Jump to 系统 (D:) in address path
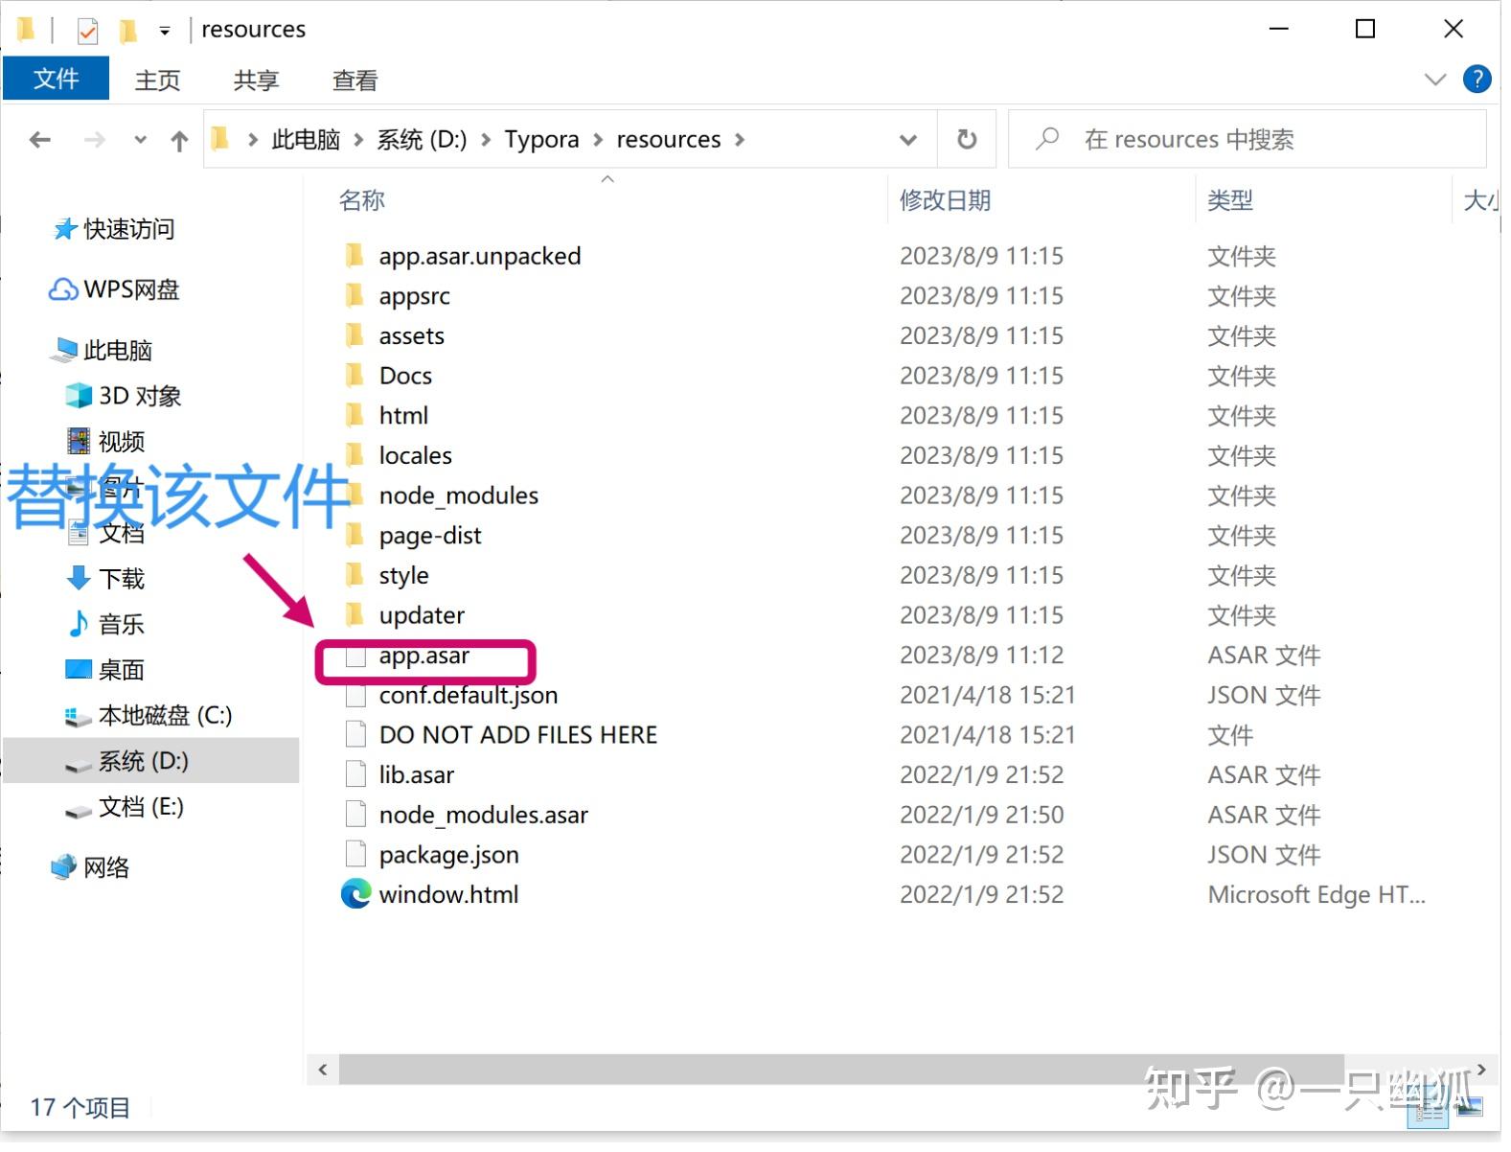Screen dimensions: 1511x1152 422,140
